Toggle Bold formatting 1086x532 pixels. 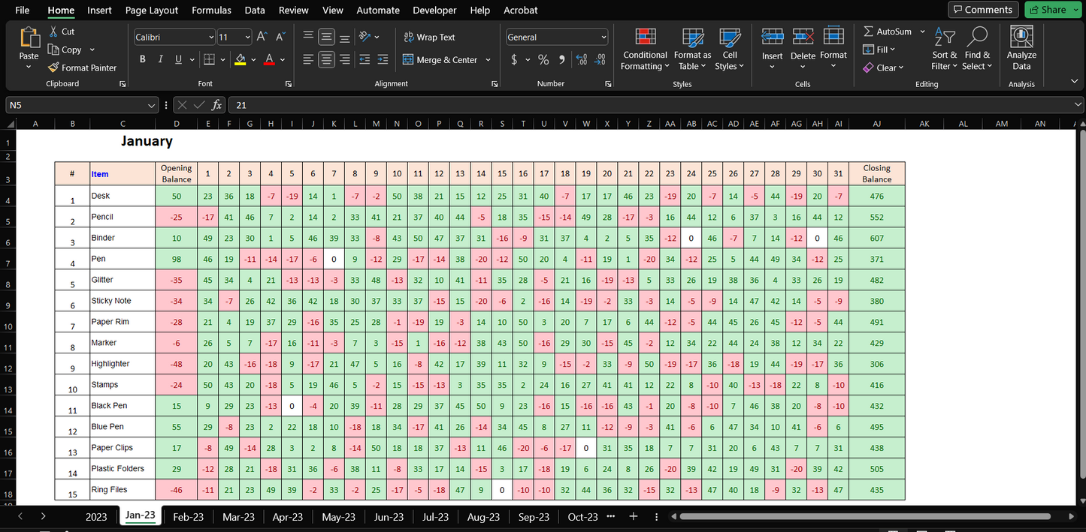[x=143, y=60]
